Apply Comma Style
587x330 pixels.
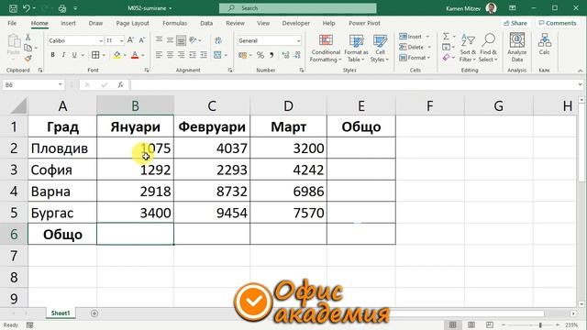[x=271, y=55]
